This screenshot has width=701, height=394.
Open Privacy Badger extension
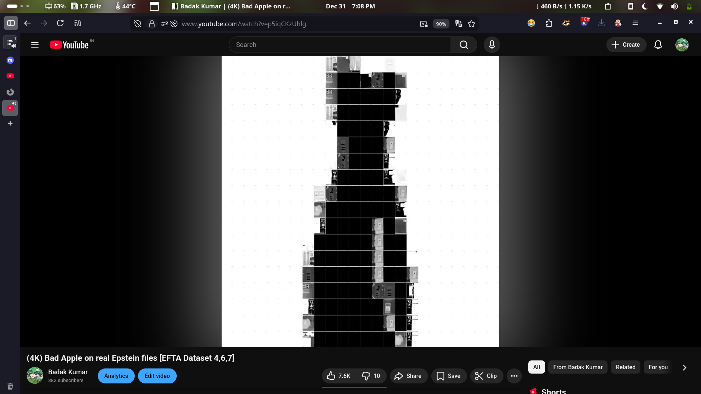tap(567, 23)
